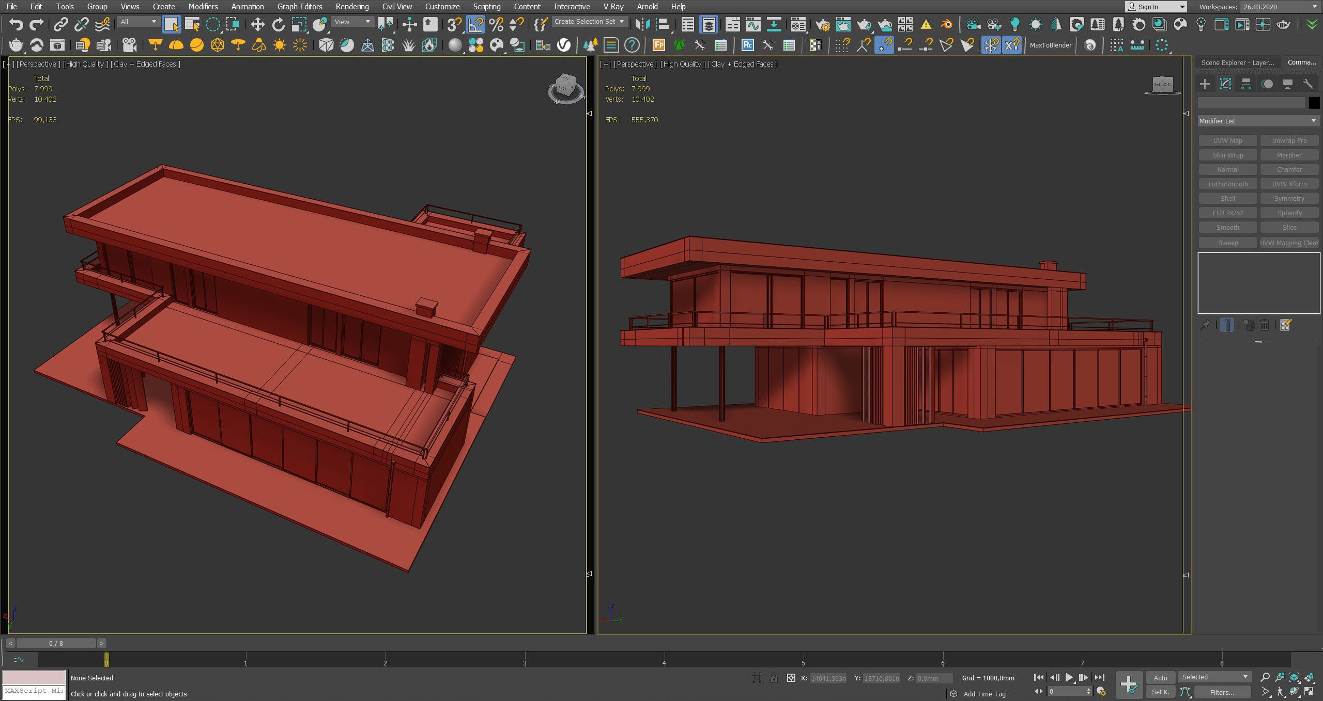1323x701 pixels.
Task: Open the Create command panel tab
Action: [x=1205, y=84]
